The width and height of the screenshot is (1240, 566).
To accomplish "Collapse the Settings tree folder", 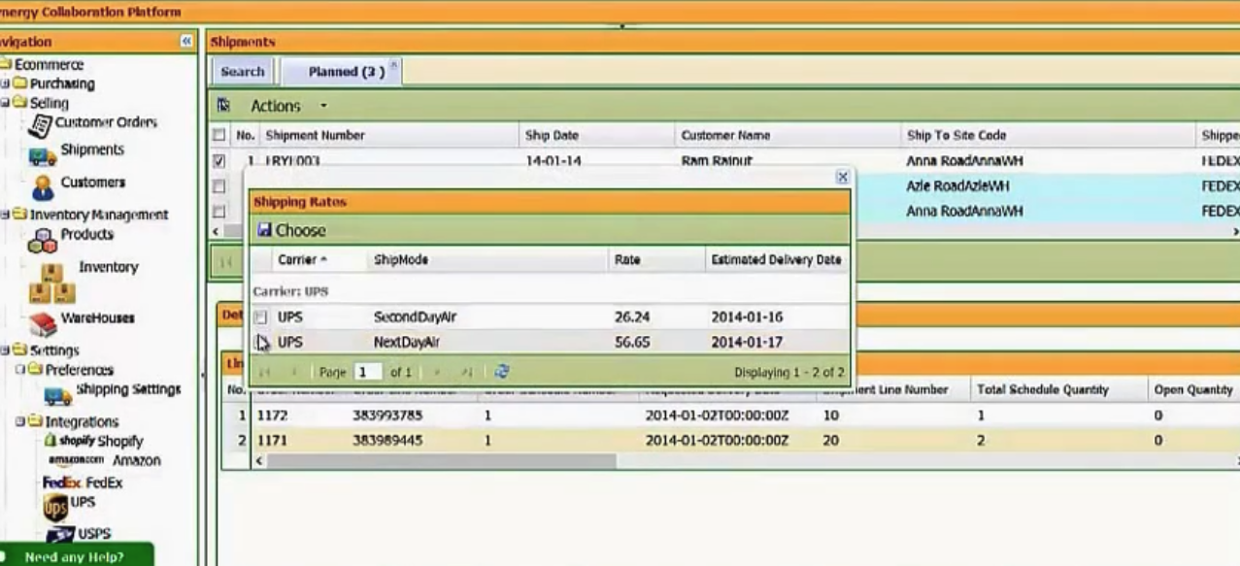I will (x=5, y=350).
